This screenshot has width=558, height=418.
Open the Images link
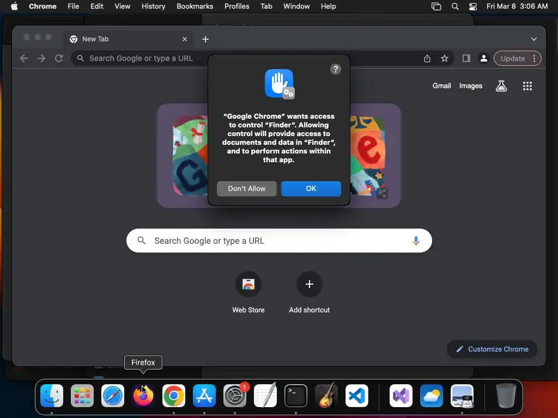470,85
